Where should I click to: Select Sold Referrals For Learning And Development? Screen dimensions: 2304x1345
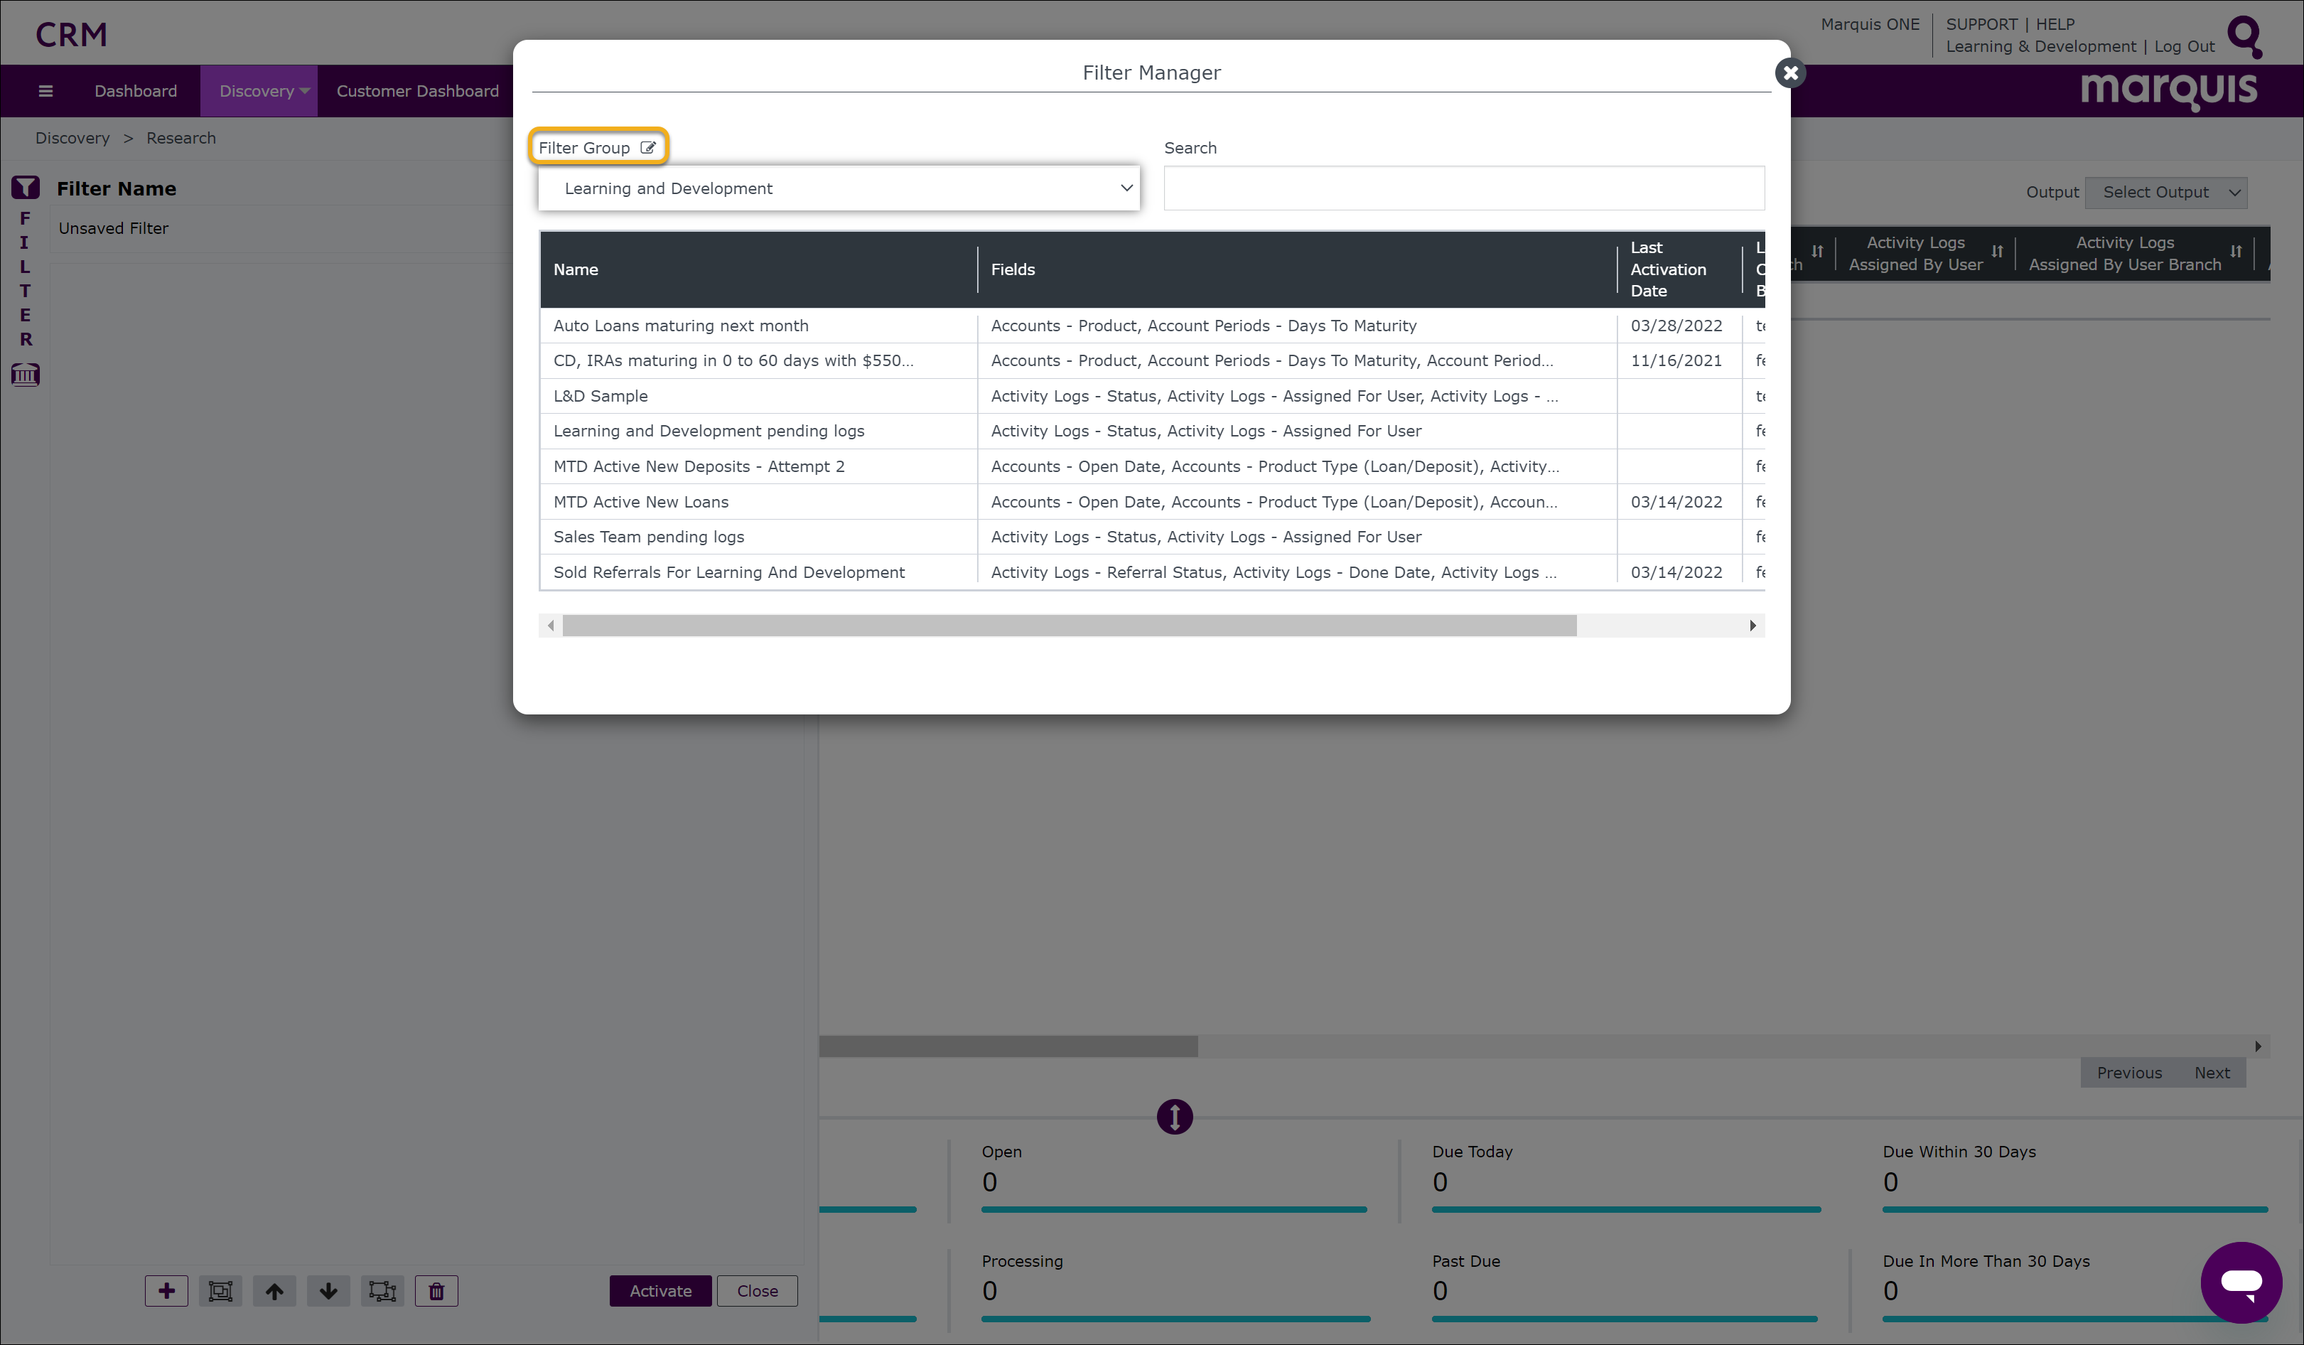tap(1152, 572)
